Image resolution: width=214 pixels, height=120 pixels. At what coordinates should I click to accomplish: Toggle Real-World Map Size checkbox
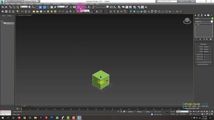[196, 64]
